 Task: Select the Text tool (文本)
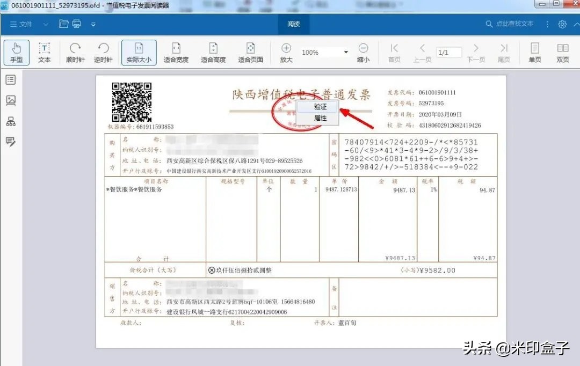[45, 52]
